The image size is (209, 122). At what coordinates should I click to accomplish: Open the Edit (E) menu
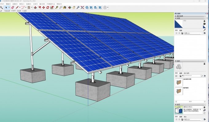8,4
